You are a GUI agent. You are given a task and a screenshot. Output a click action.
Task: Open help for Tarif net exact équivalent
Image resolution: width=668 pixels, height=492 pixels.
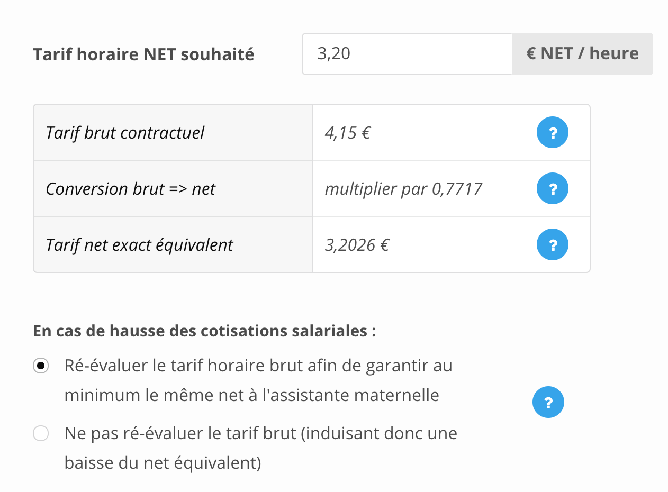tap(552, 244)
